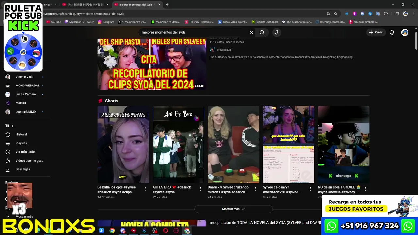Open options for 'Sylvee celosa???' short

pyautogui.click(x=310, y=189)
